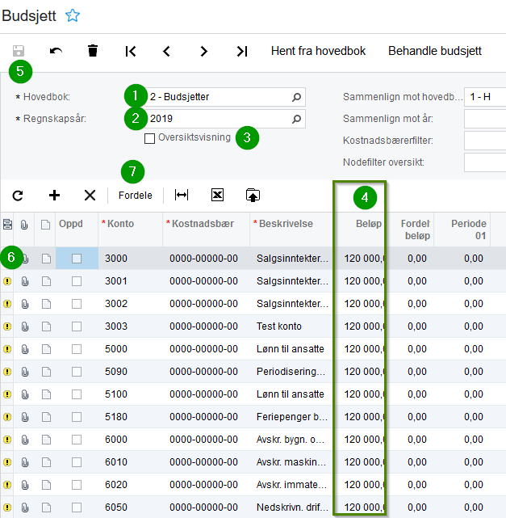The width and height of the screenshot is (506, 518).
Task: Click Hent fra hovedbok
Action: tap(318, 51)
